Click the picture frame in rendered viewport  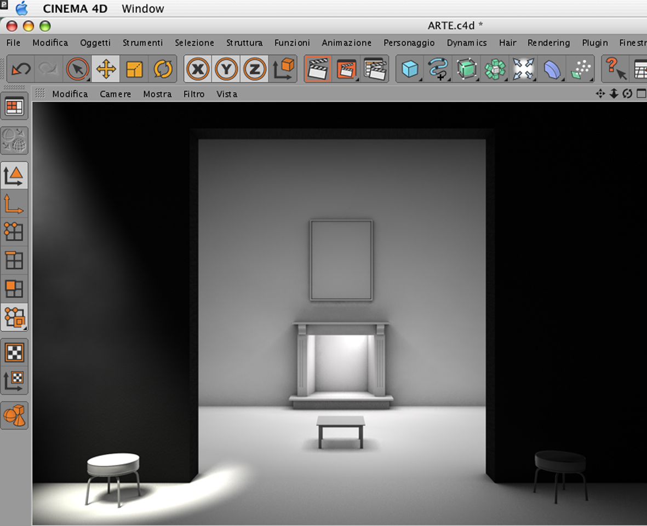[x=341, y=260]
